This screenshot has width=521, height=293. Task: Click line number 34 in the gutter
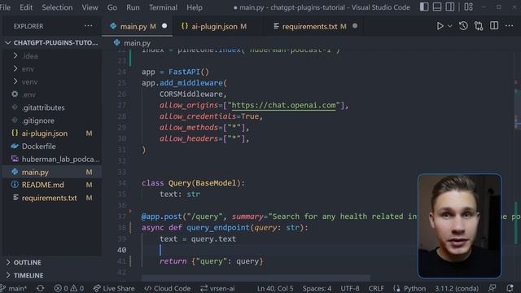pos(122,183)
